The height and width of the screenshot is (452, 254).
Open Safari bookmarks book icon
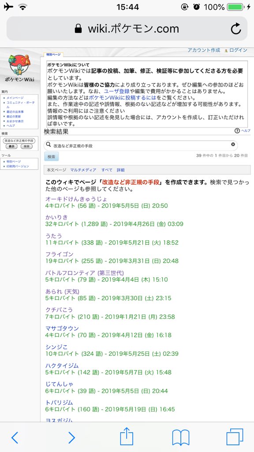click(x=180, y=437)
